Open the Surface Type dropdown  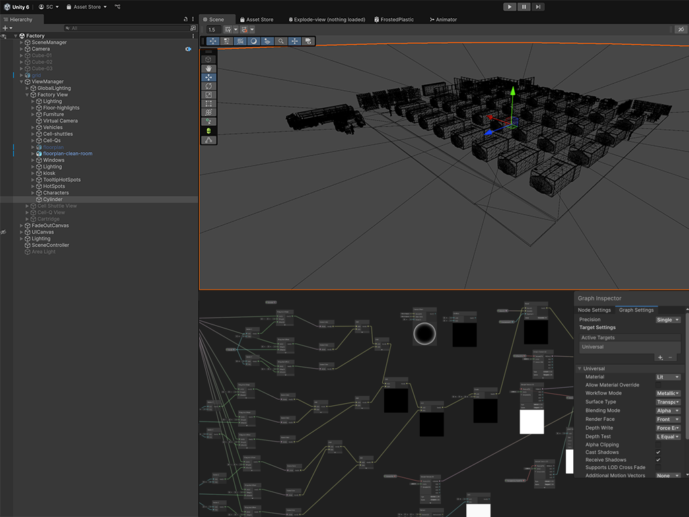667,402
